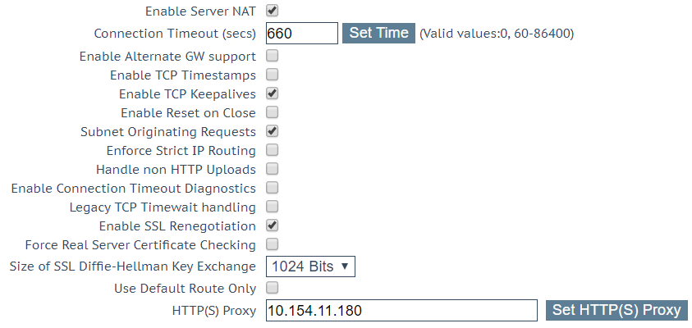Tick the Use Default Route Only checkbox
Screen dimensions: 692x328
coord(273,289)
